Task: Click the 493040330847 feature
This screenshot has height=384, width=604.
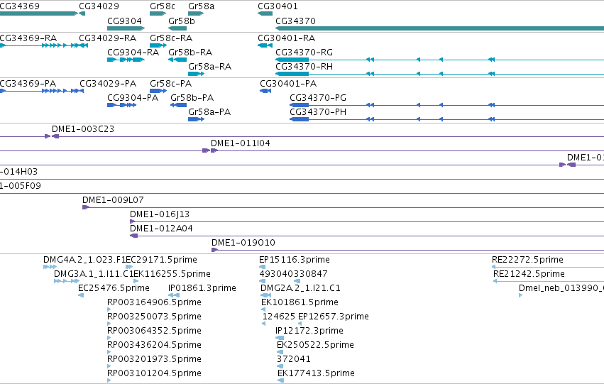Action: (x=280, y=281)
